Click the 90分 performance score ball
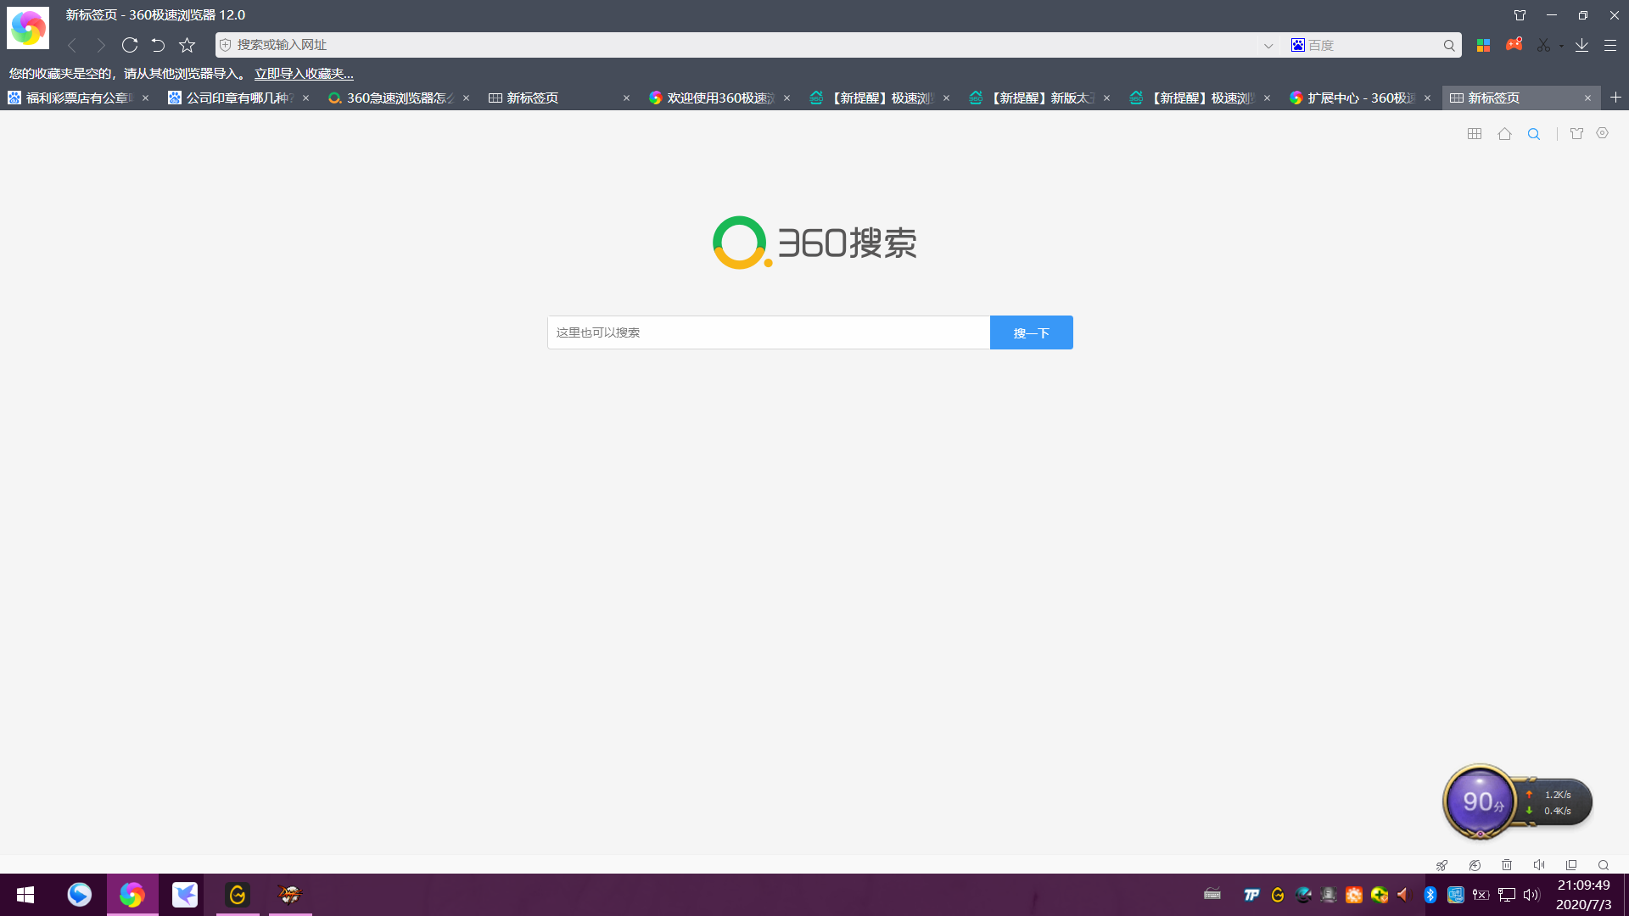The height and width of the screenshot is (916, 1629). click(1480, 801)
